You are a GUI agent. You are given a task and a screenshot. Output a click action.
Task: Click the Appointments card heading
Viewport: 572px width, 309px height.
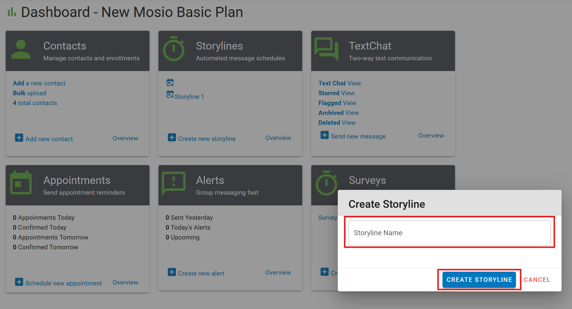77,180
